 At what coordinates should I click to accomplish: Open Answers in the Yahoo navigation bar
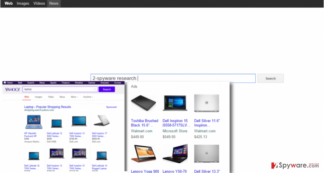coord(104,83)
